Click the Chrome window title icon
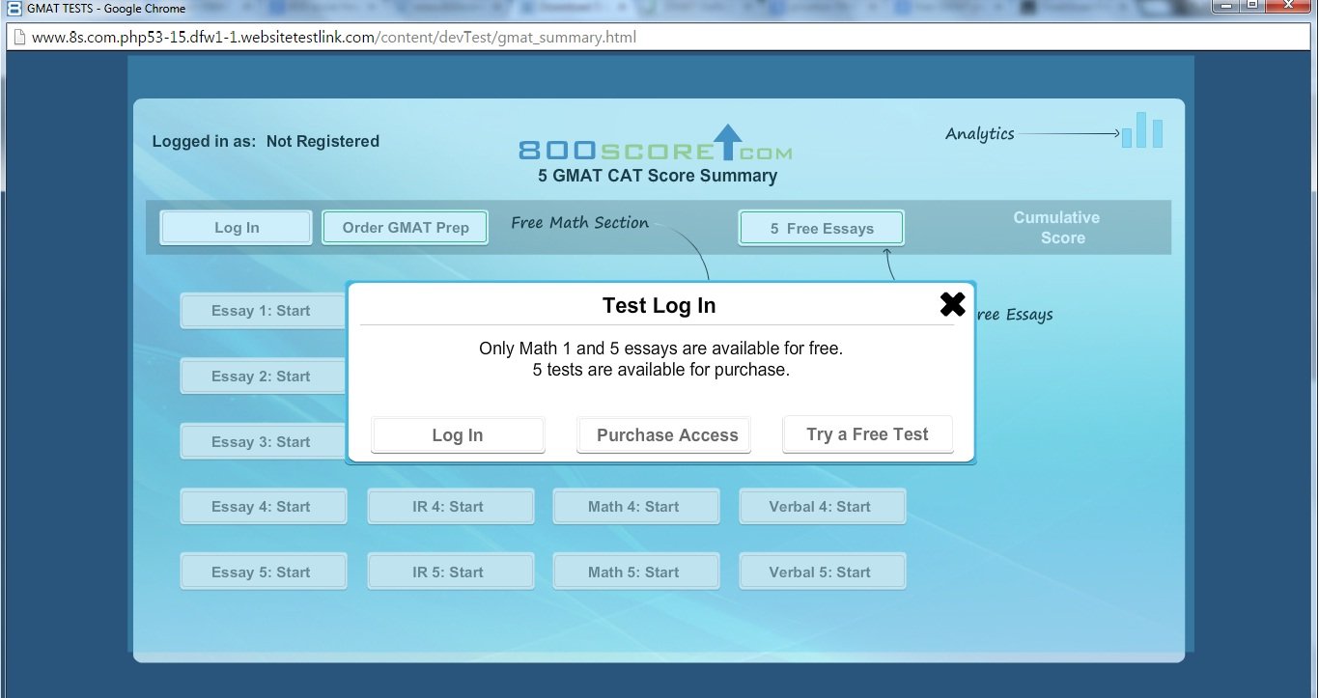The width and height of the screenshot is (1319, 698). click(x=14, y=8)
